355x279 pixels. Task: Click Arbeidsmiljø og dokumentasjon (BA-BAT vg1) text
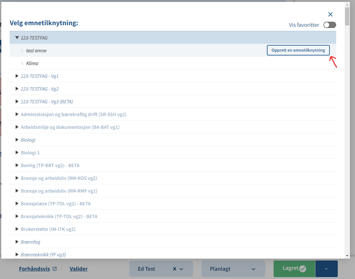click(x=70, y=127)
